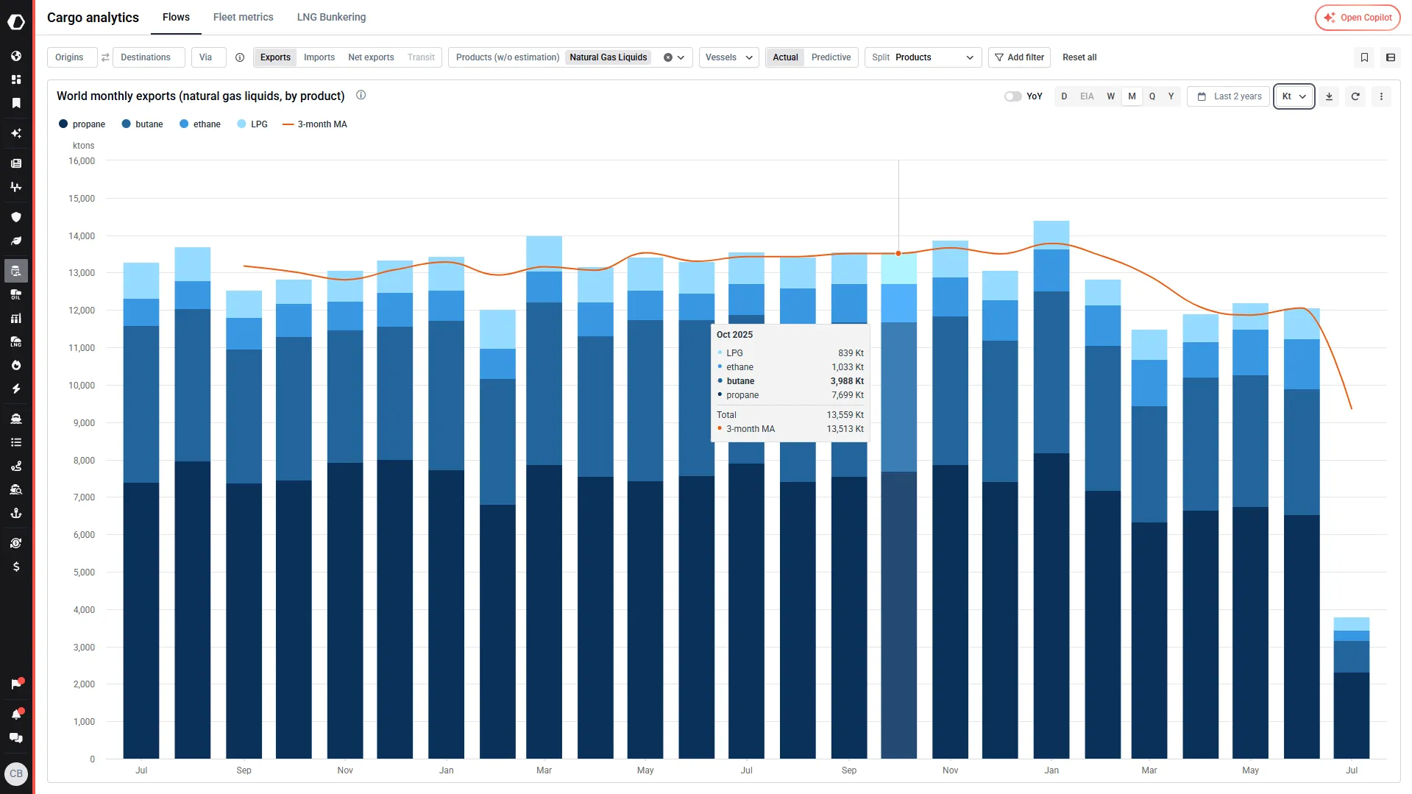Toggle the YoY switch

point(1012,96)
